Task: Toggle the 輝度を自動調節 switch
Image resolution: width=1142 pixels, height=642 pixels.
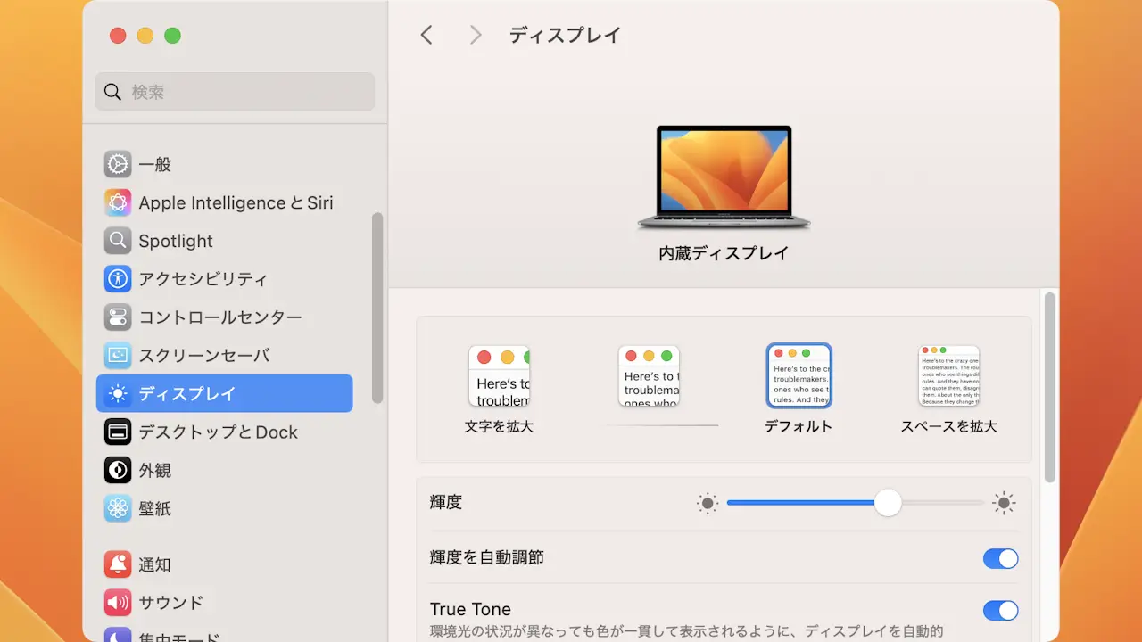Action: point(1000,558)
